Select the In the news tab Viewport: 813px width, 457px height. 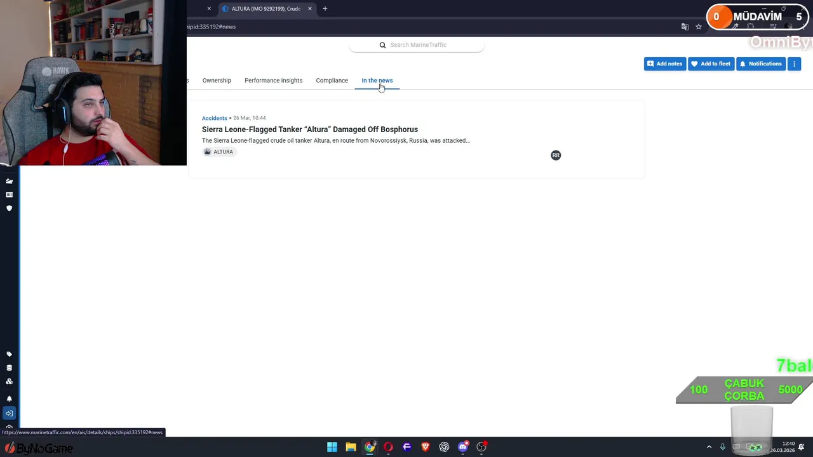[x=377, y=81]
